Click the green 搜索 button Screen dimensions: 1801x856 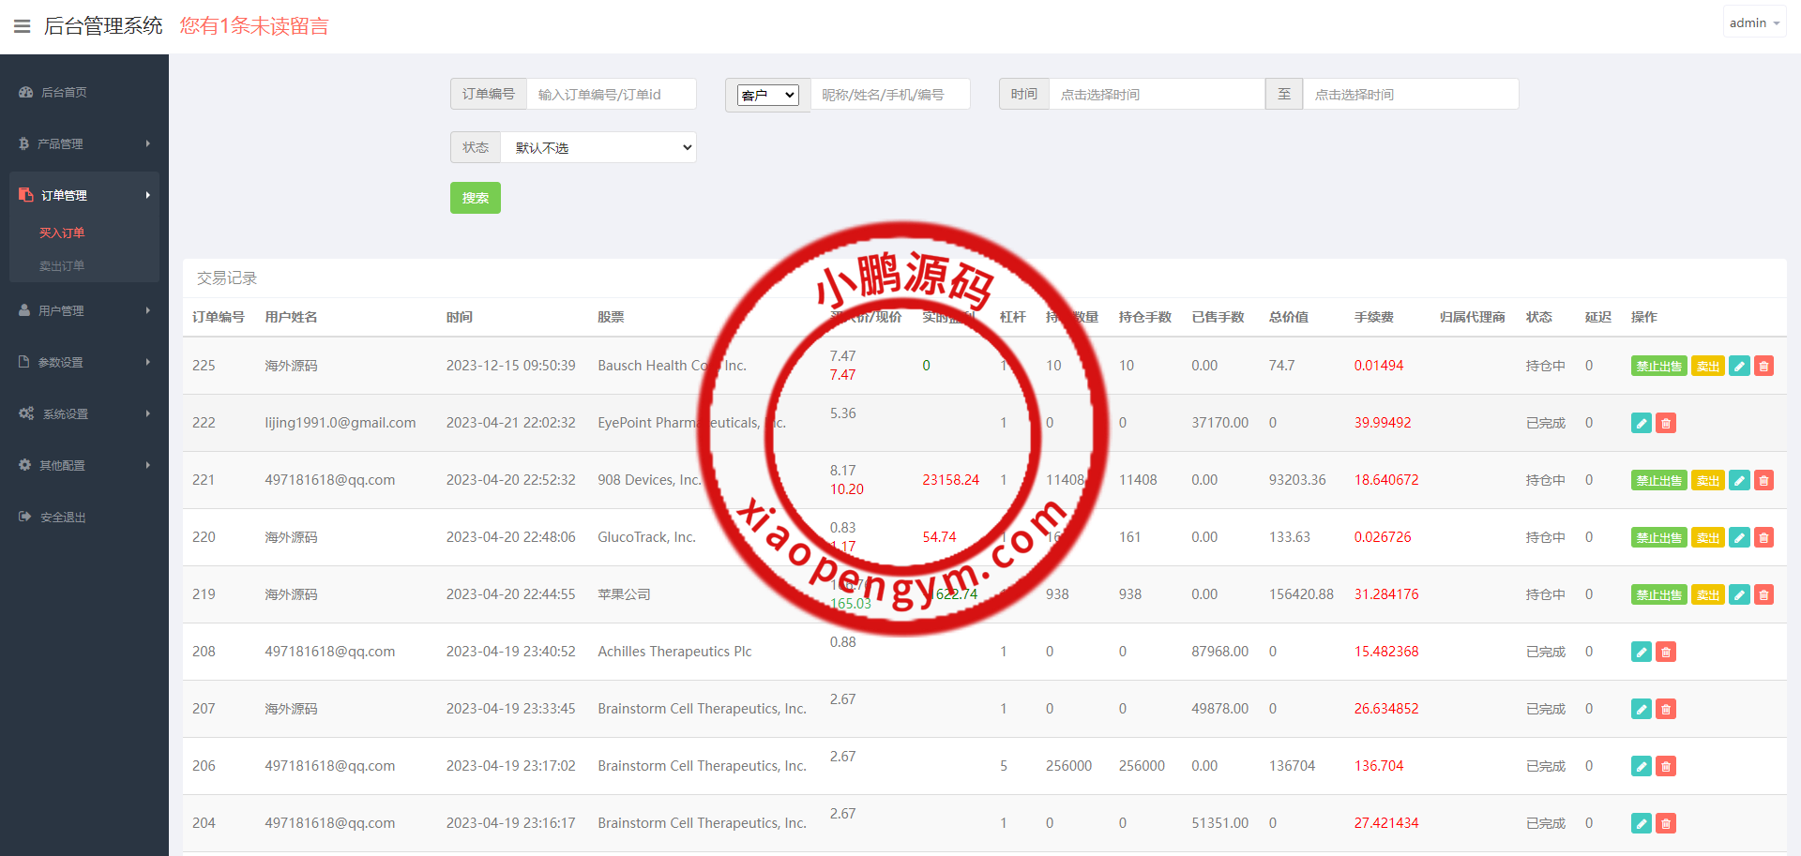(475, 198)
